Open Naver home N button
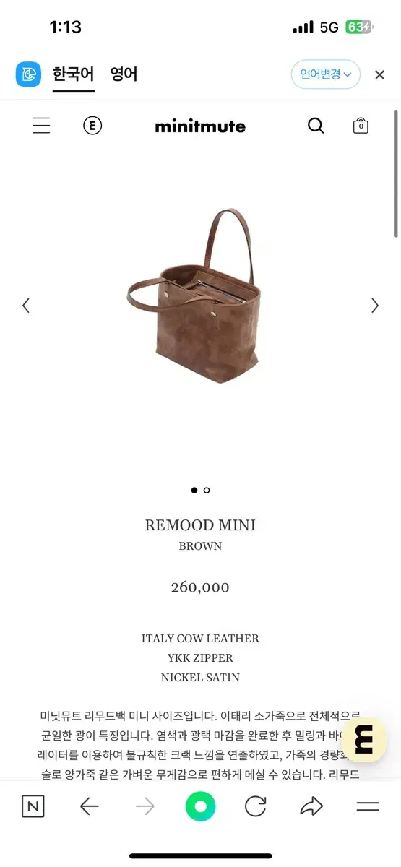 [33, 806]
